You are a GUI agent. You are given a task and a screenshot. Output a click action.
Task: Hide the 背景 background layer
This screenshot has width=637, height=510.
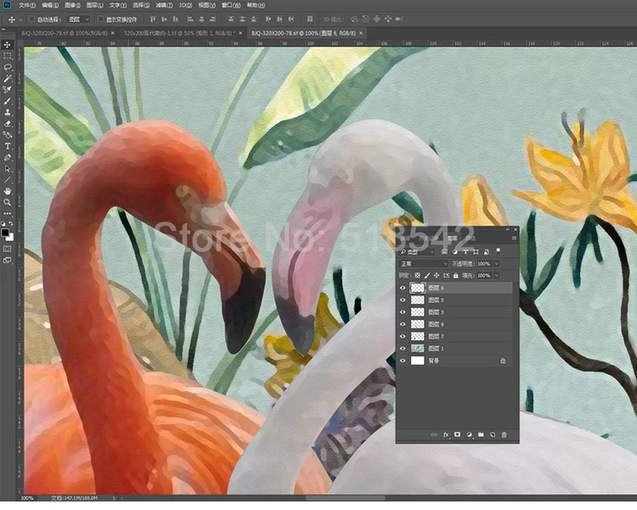[x=403, y=361]
